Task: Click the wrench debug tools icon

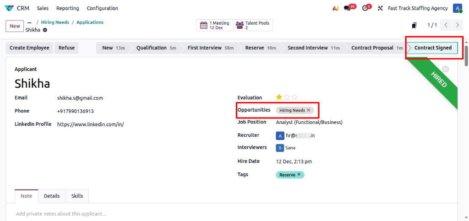Action: click(380, 8)
